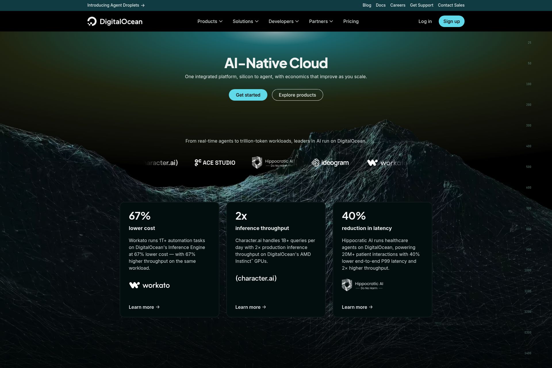This screenshot has width=552, height=368.
Task: Click Learn more in inference throughput card
Action: click(x=250, y=307)
